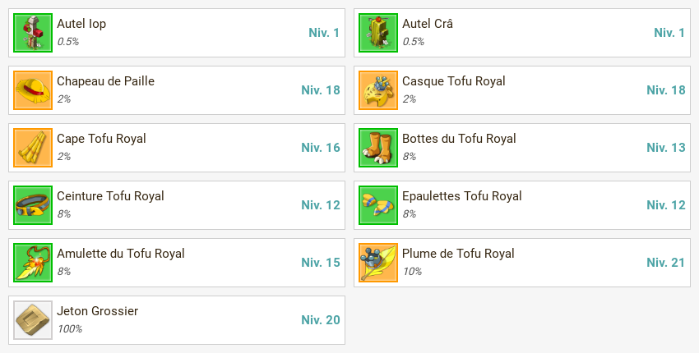This screenshot has height=353, width=699.
Task: Click the Niv. 16 label on Cape row
Action: tap(321, 148)
